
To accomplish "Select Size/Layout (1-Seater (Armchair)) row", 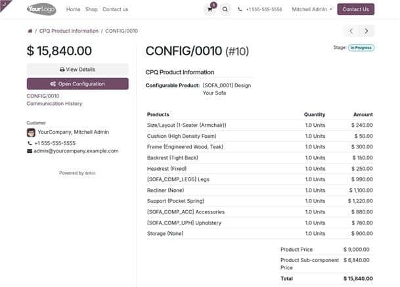I will (x=259, y=125).
